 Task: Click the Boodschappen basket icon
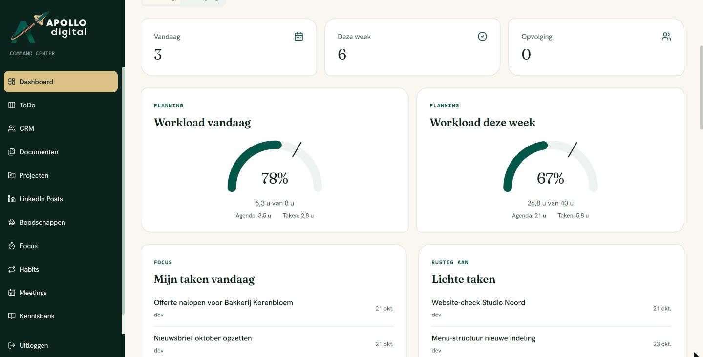(x=12, y=222)
